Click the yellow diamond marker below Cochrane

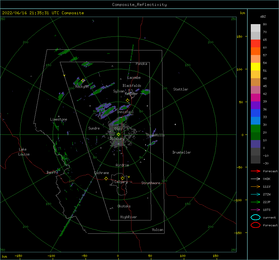[106, 178]
